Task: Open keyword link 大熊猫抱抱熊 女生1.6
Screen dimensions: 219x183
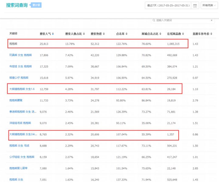Action: point(21,89)
